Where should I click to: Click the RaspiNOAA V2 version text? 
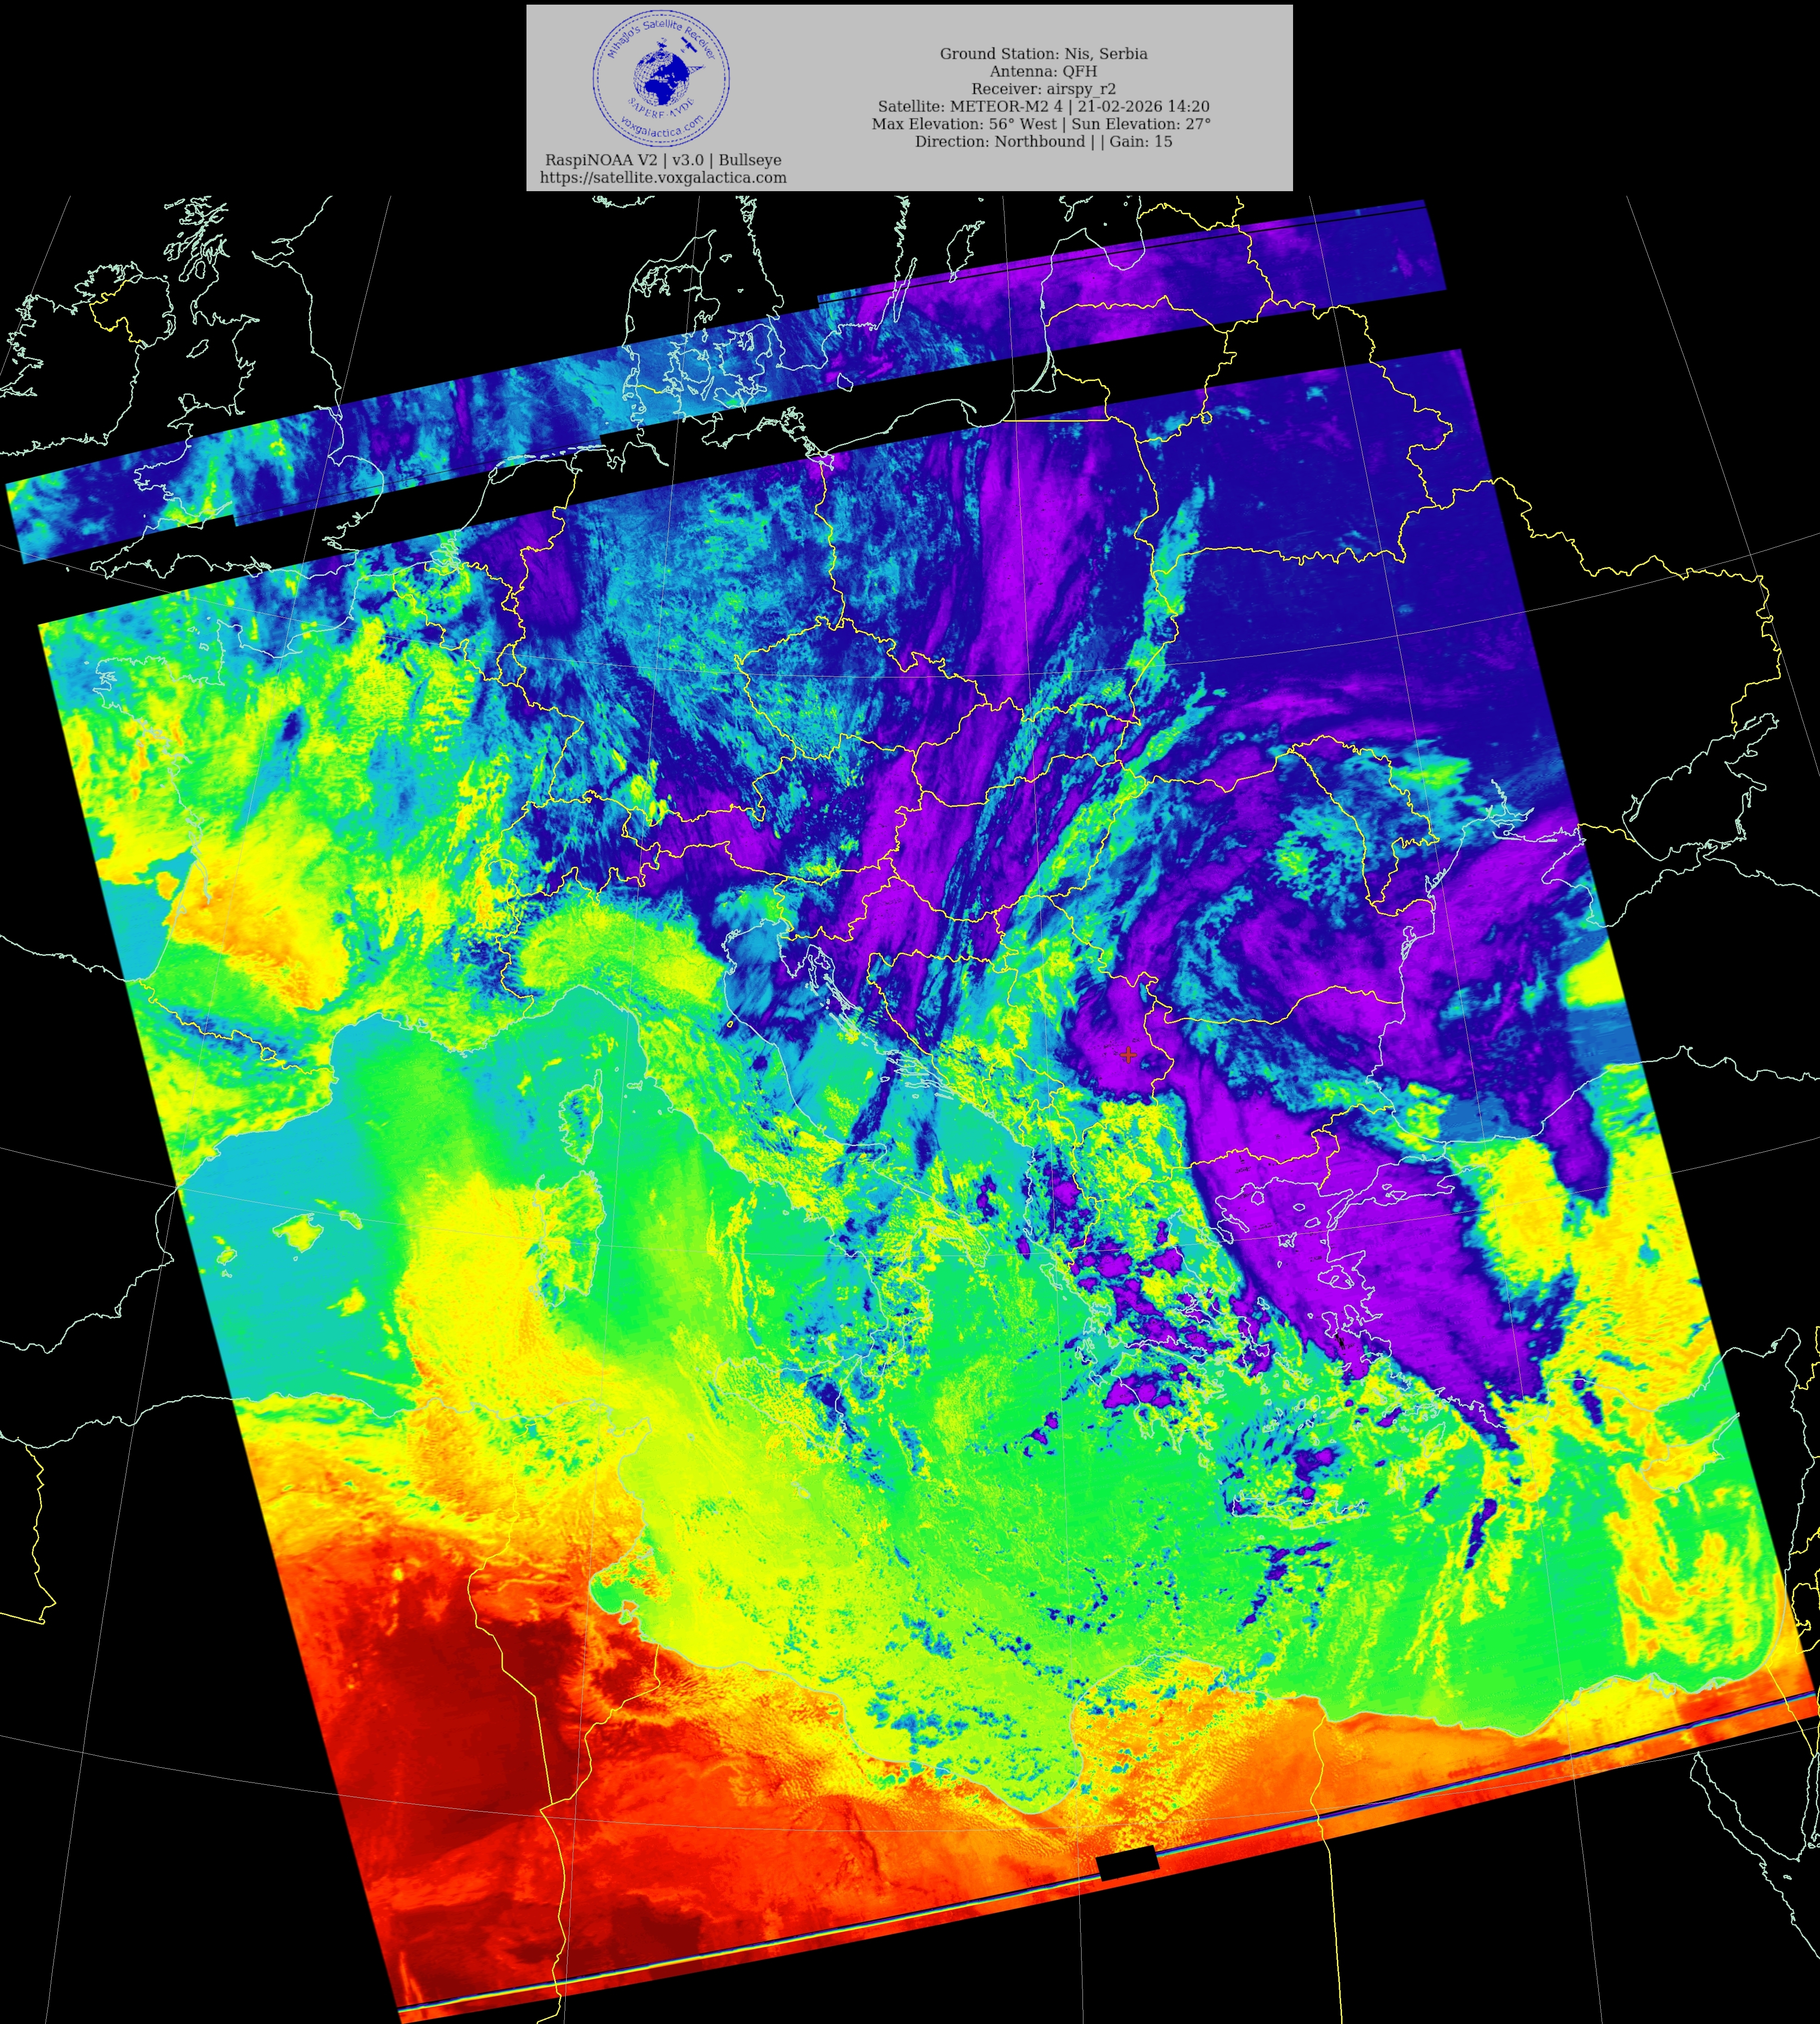click(x=663, y=160)
